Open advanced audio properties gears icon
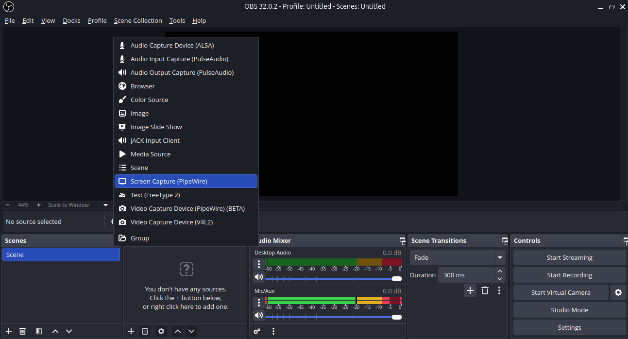 257,331
